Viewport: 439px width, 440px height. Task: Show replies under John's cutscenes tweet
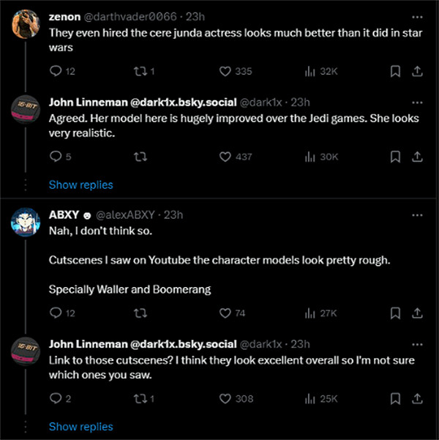[x=80, y=426]
